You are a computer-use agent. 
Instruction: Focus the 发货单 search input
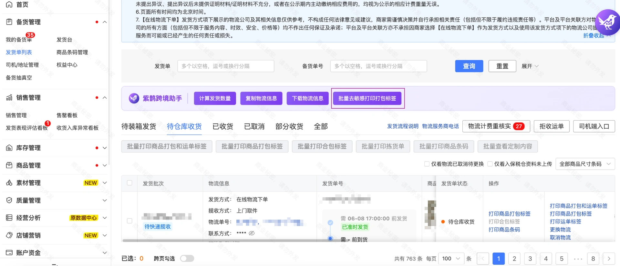point(226,66)
